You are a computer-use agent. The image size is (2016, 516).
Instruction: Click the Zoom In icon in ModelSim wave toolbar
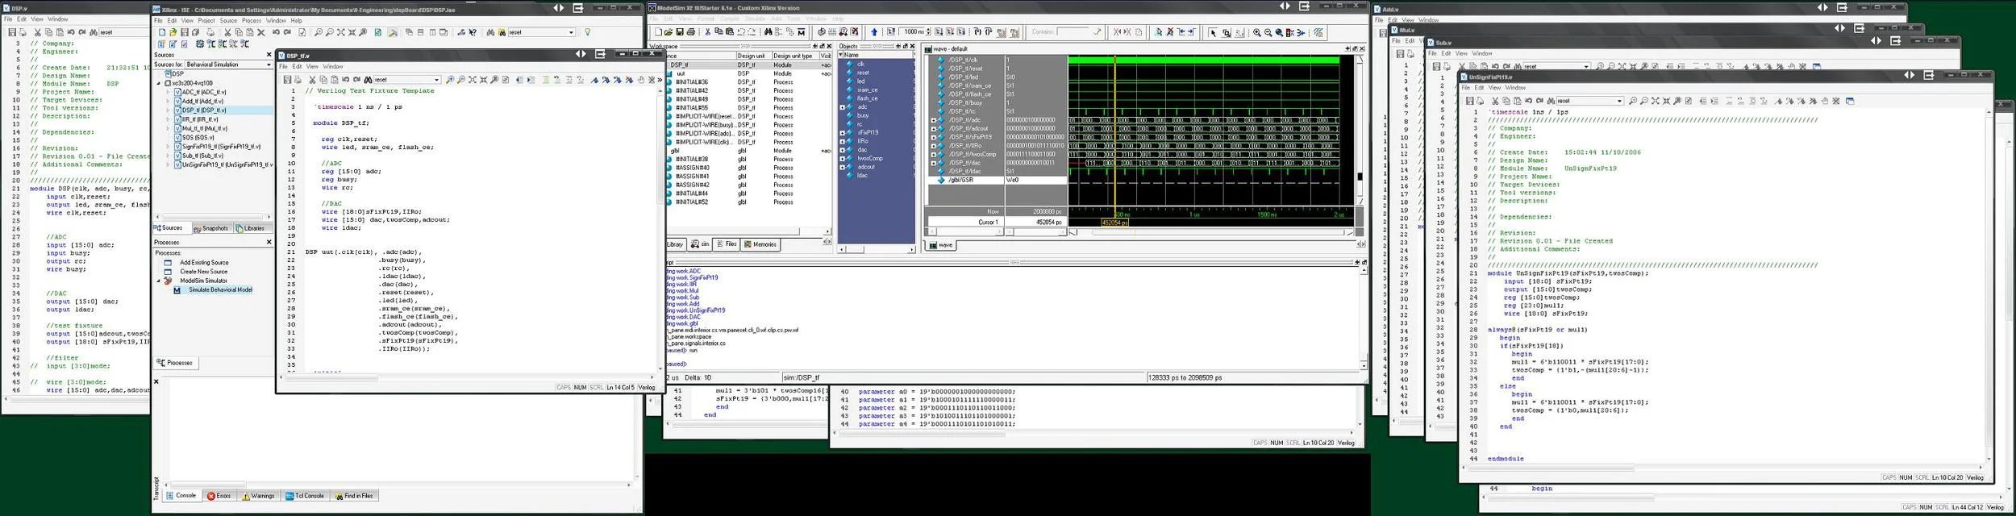point(1256,32)
